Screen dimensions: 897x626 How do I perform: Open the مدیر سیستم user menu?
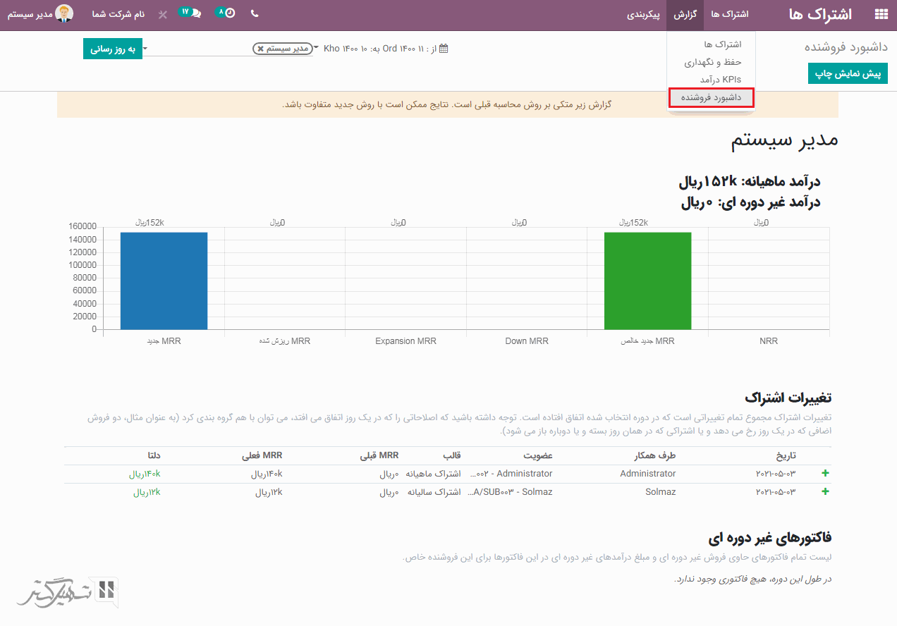click(41, 14)
